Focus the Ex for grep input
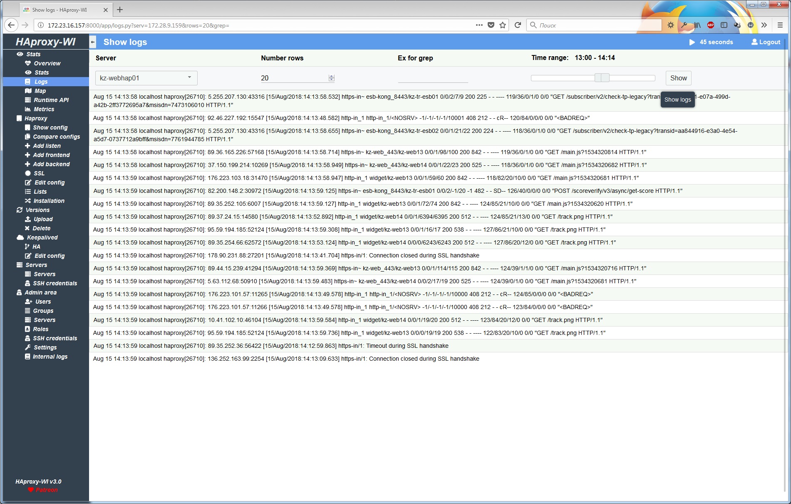 click(x=433, y=78)
